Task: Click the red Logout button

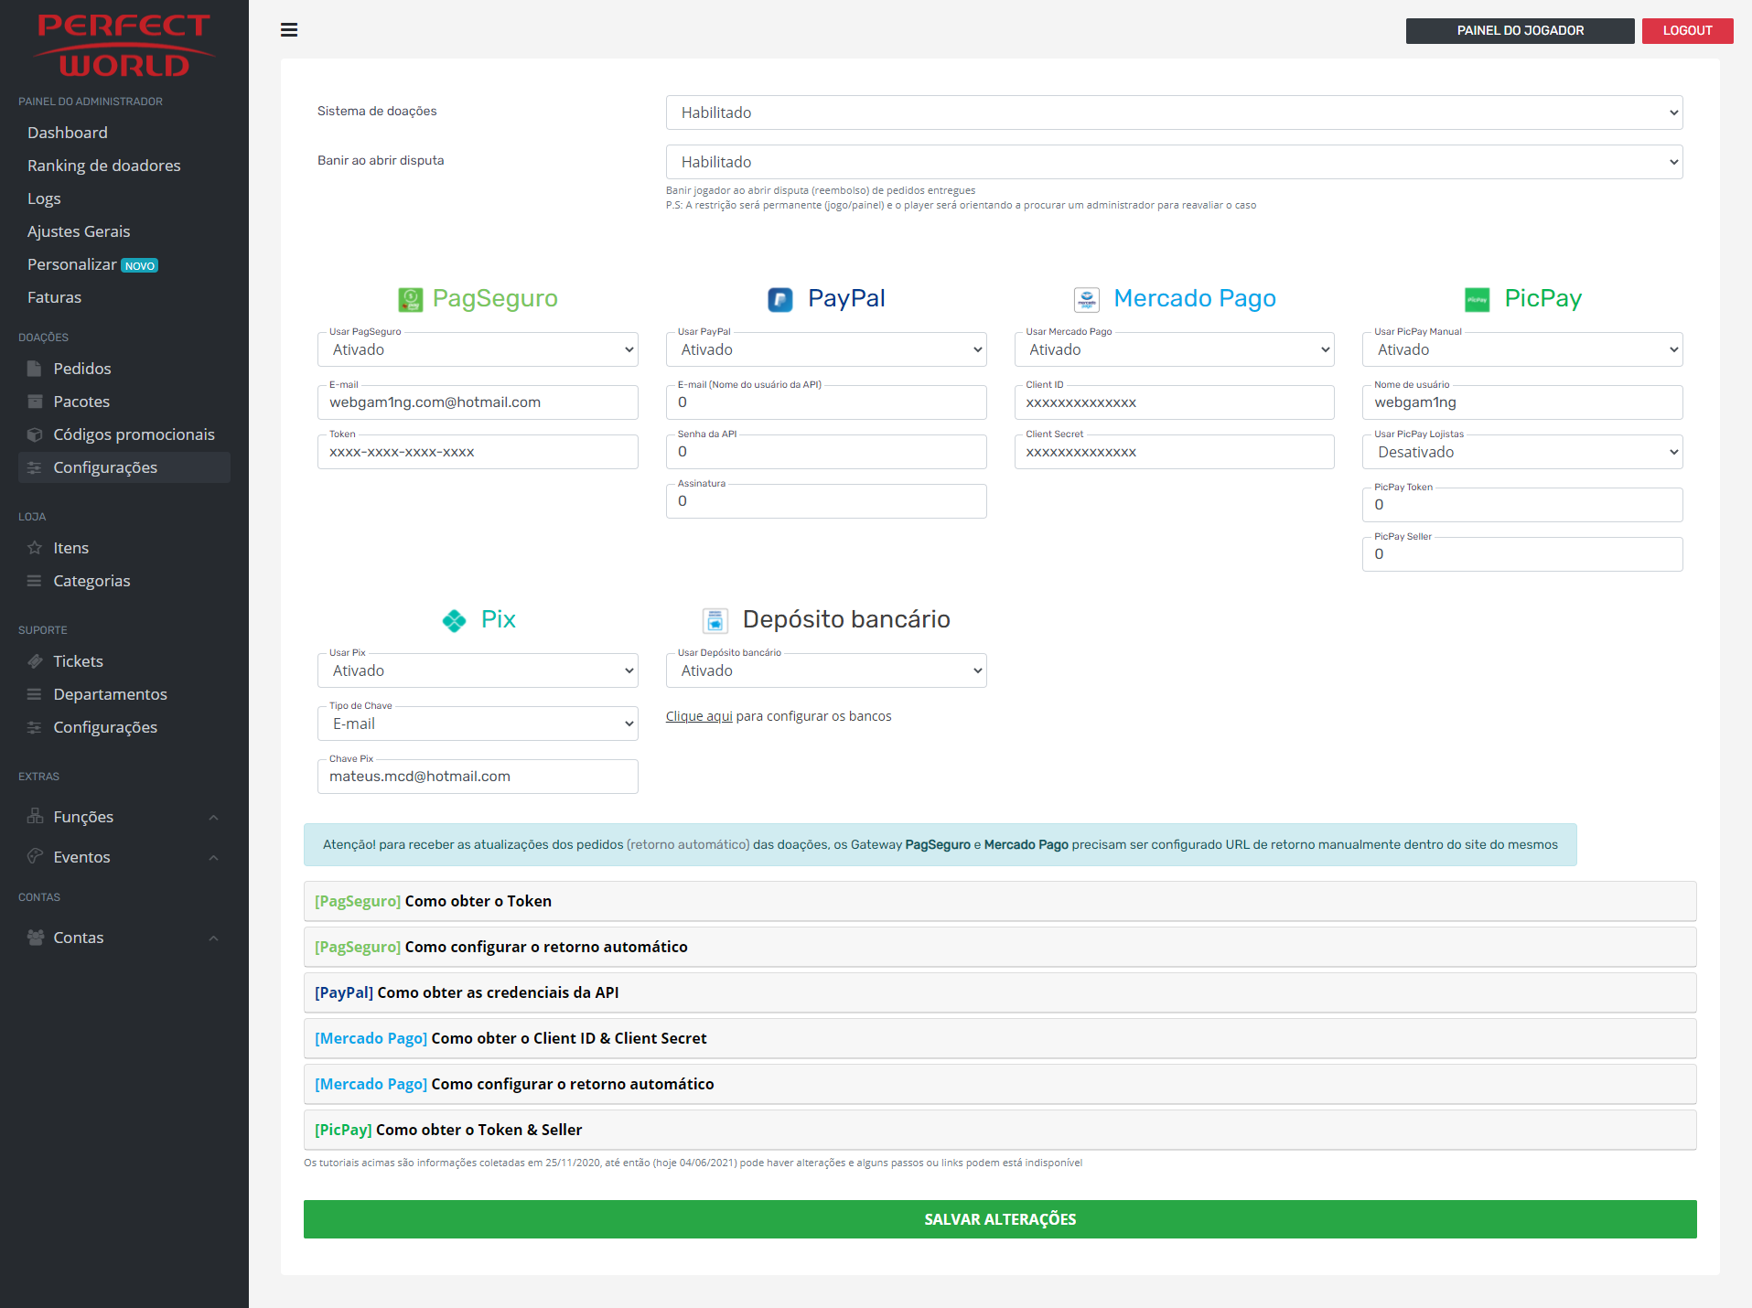Action: [1687, 30]
